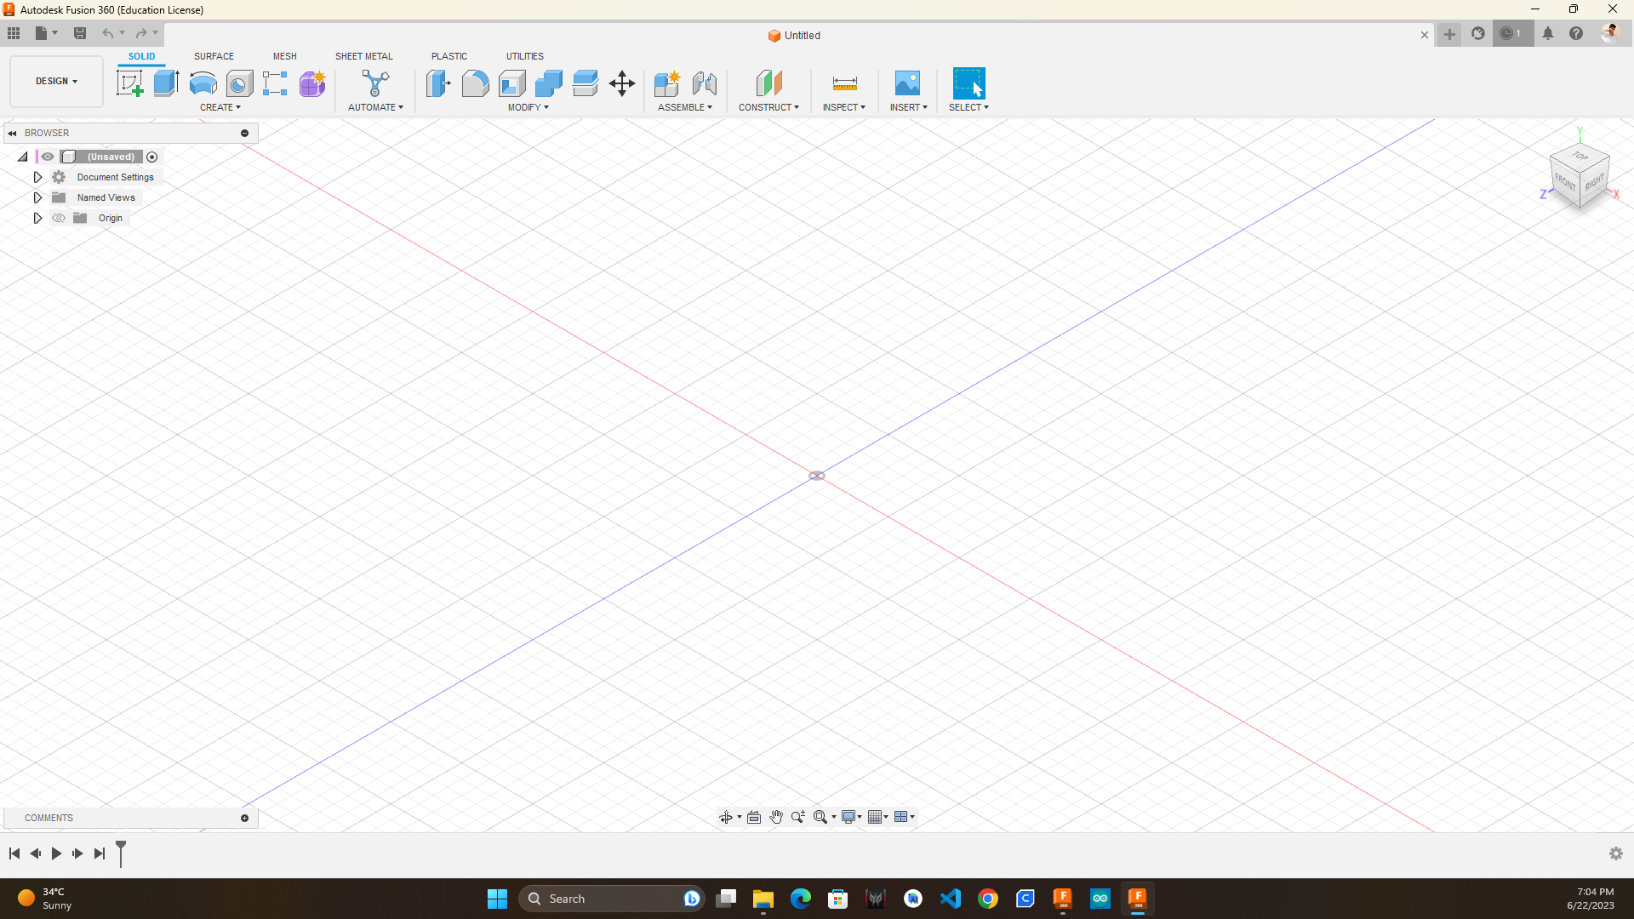The width and height of the screenshot is (1634, 919).
Task: Toggle the eye icon for Unsaved component
Action: [48, 157]
